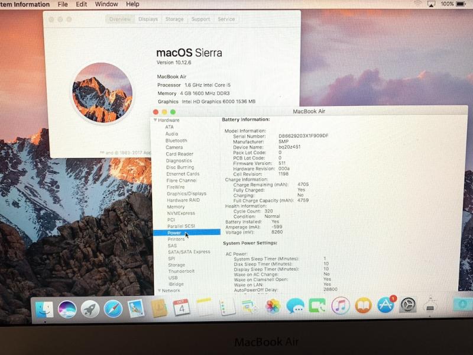Image resolution: width=473 pixels, height=355 pixels.
Task: Open Messages app in the dock
Action: (295, 306)
